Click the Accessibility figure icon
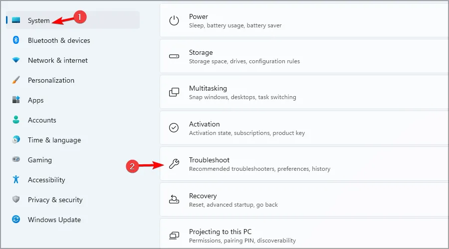The width and height of the screenshot is (449, 249). (x=16, y=180)
